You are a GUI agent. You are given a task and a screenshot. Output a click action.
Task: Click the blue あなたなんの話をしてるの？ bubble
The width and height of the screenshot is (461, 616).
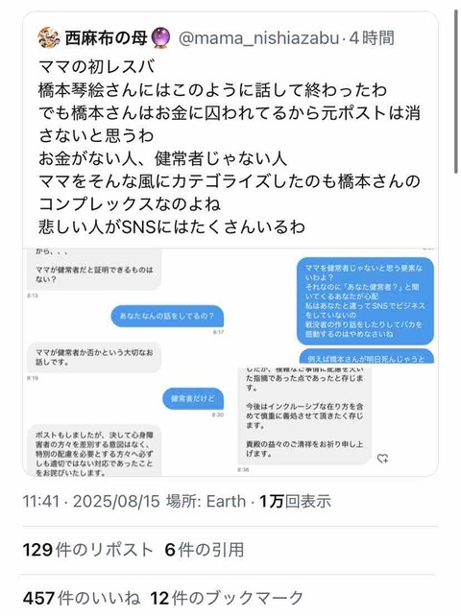[167, 317]
